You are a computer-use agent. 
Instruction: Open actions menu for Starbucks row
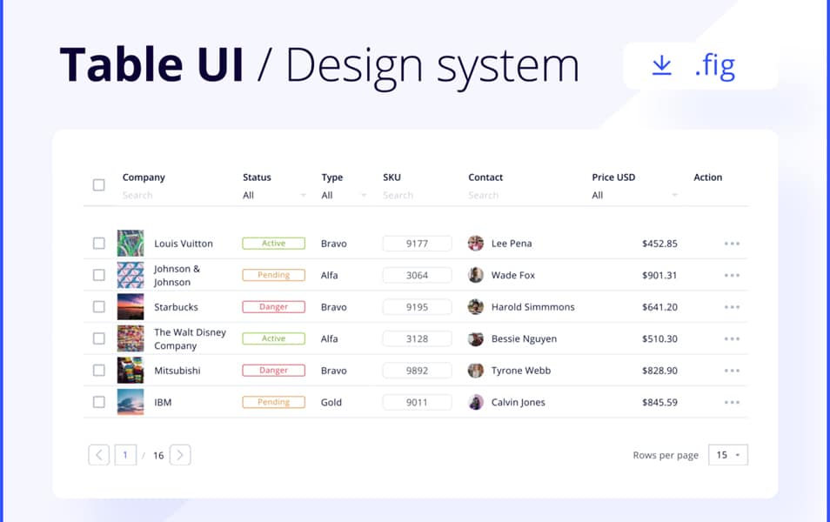(x=730, y=306)
